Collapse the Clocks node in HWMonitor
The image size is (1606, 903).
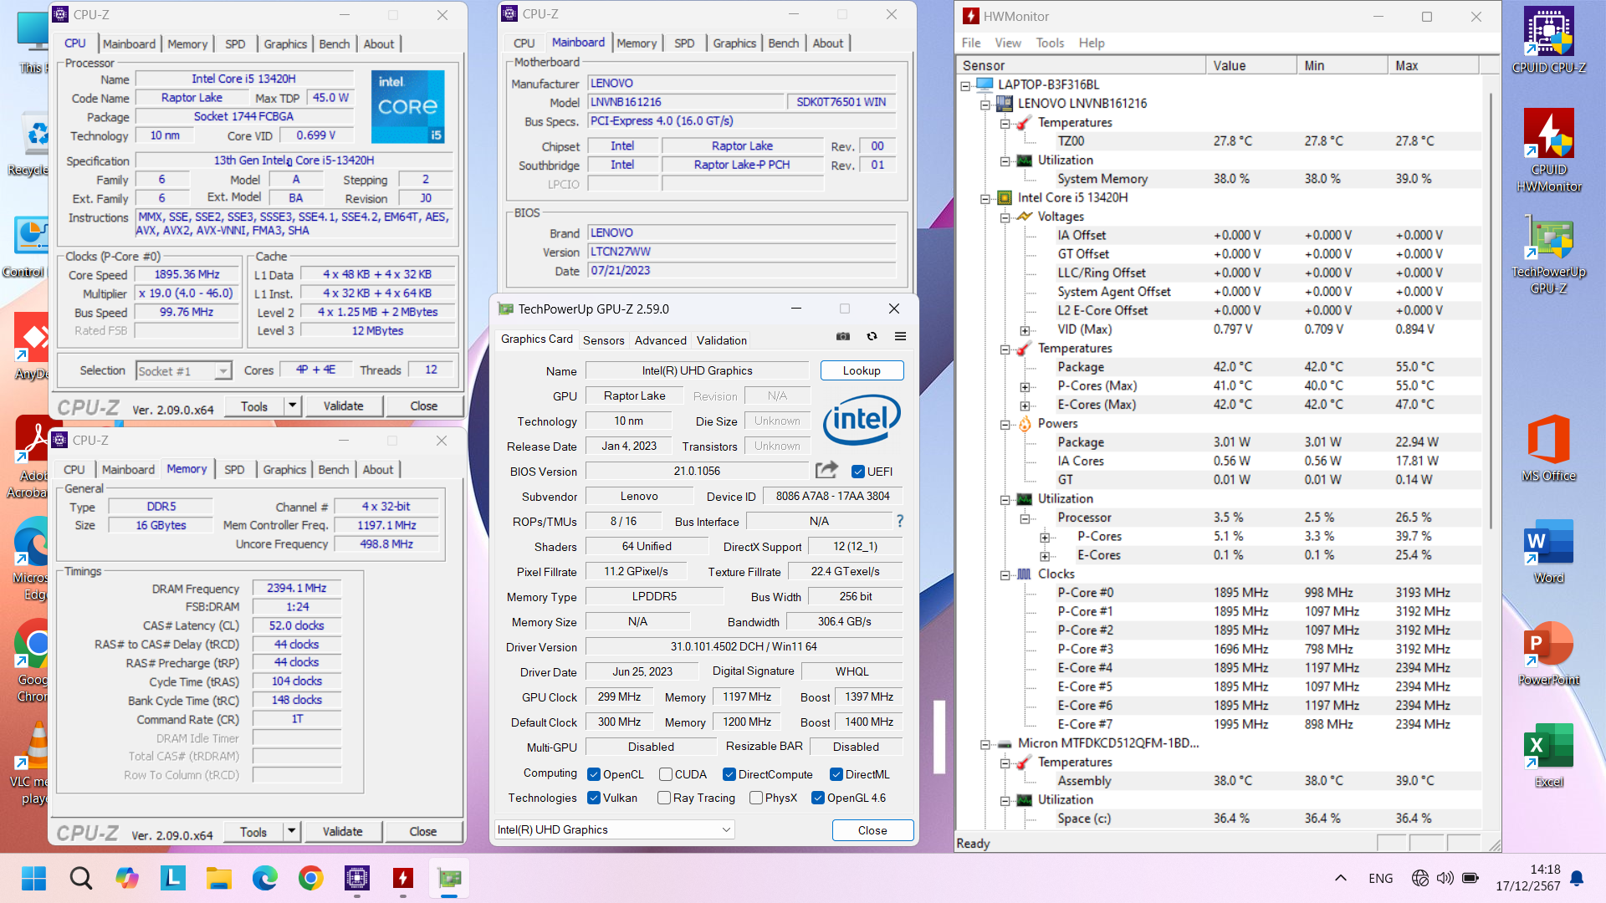(1005, 574)
